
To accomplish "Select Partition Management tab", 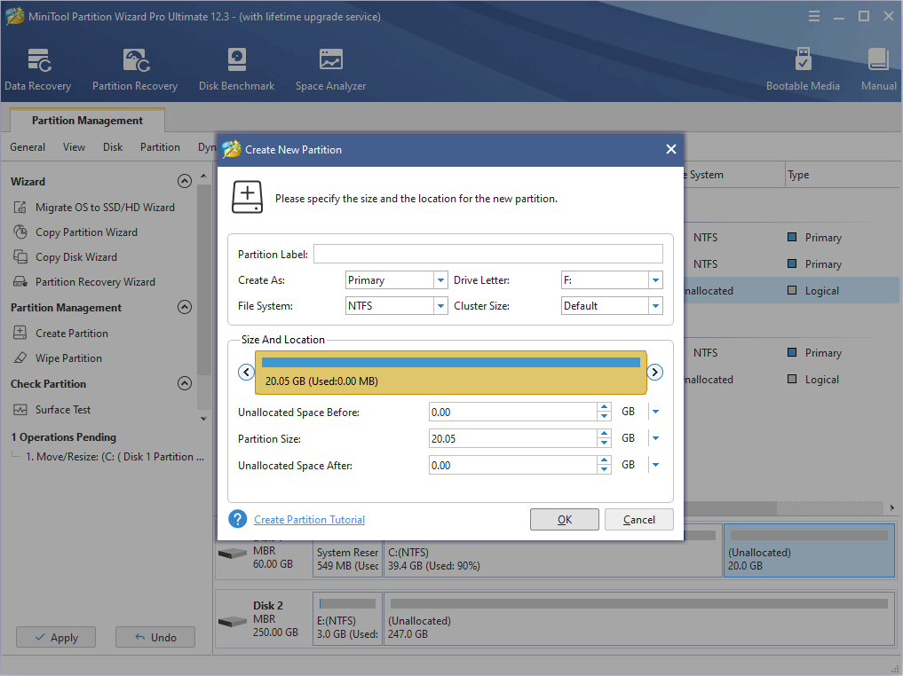I will click(88, 121).
